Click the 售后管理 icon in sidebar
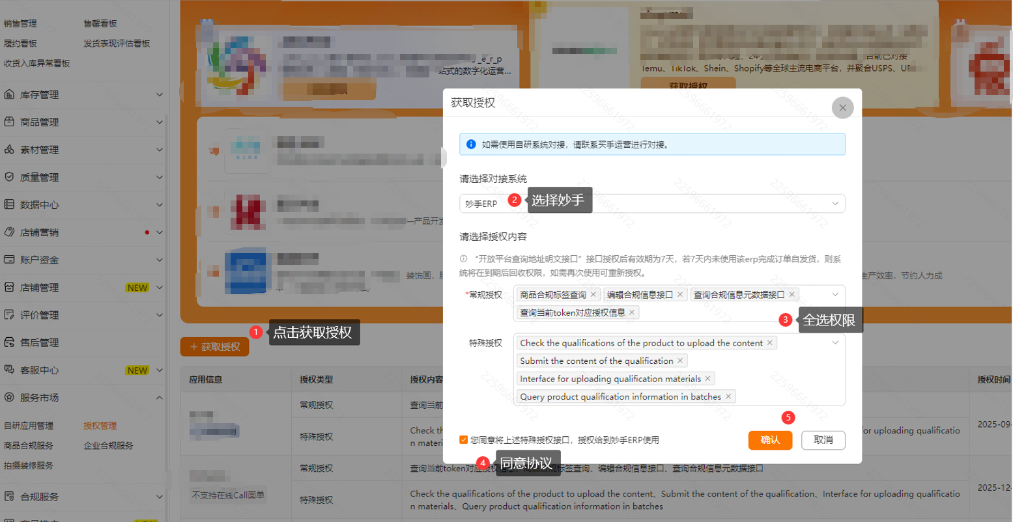1013x522 pixels. coord(9,342)
